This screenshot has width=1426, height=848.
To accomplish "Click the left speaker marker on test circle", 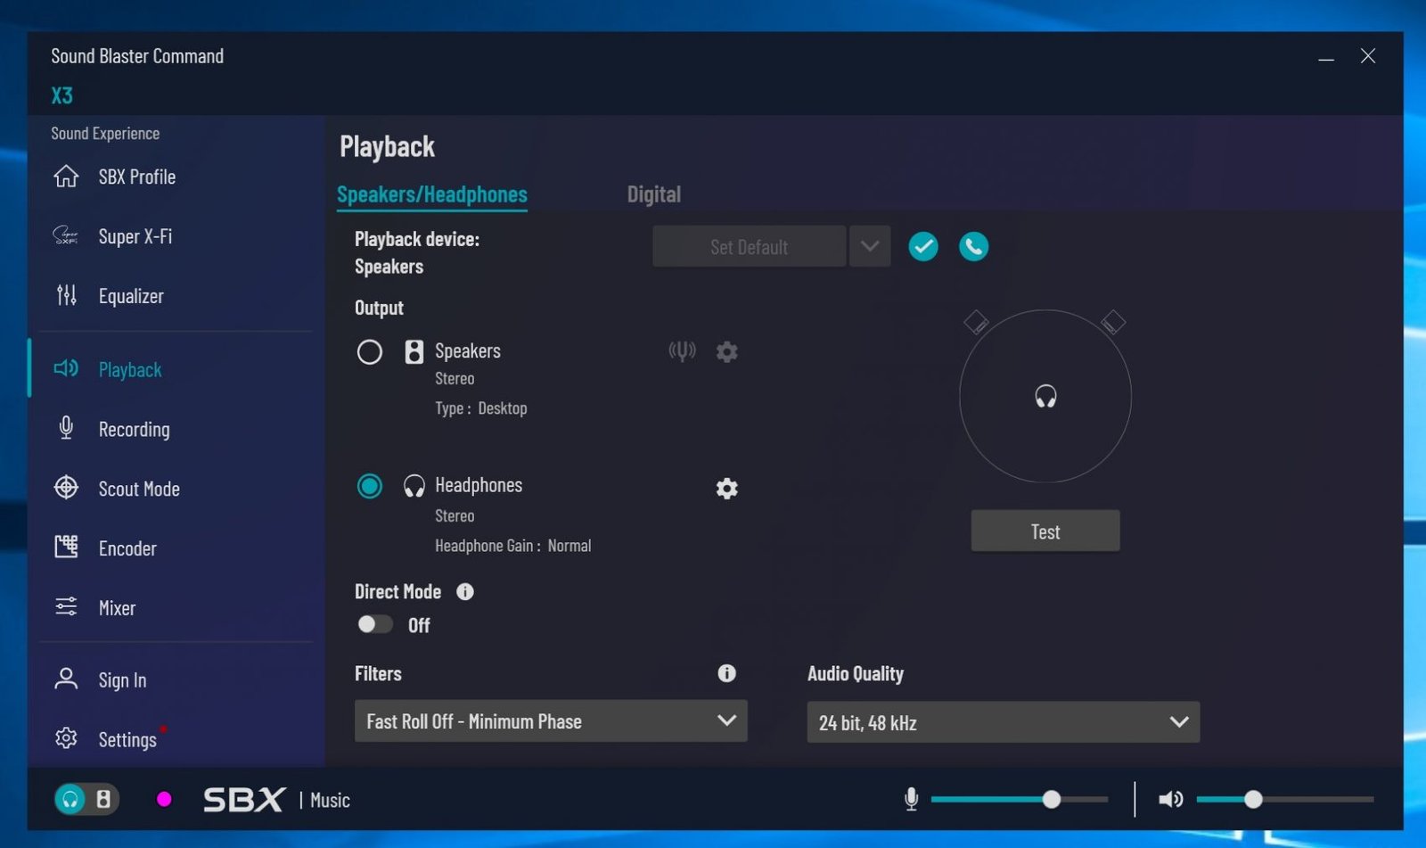I will pyautogui.click(x=976, y=322).
